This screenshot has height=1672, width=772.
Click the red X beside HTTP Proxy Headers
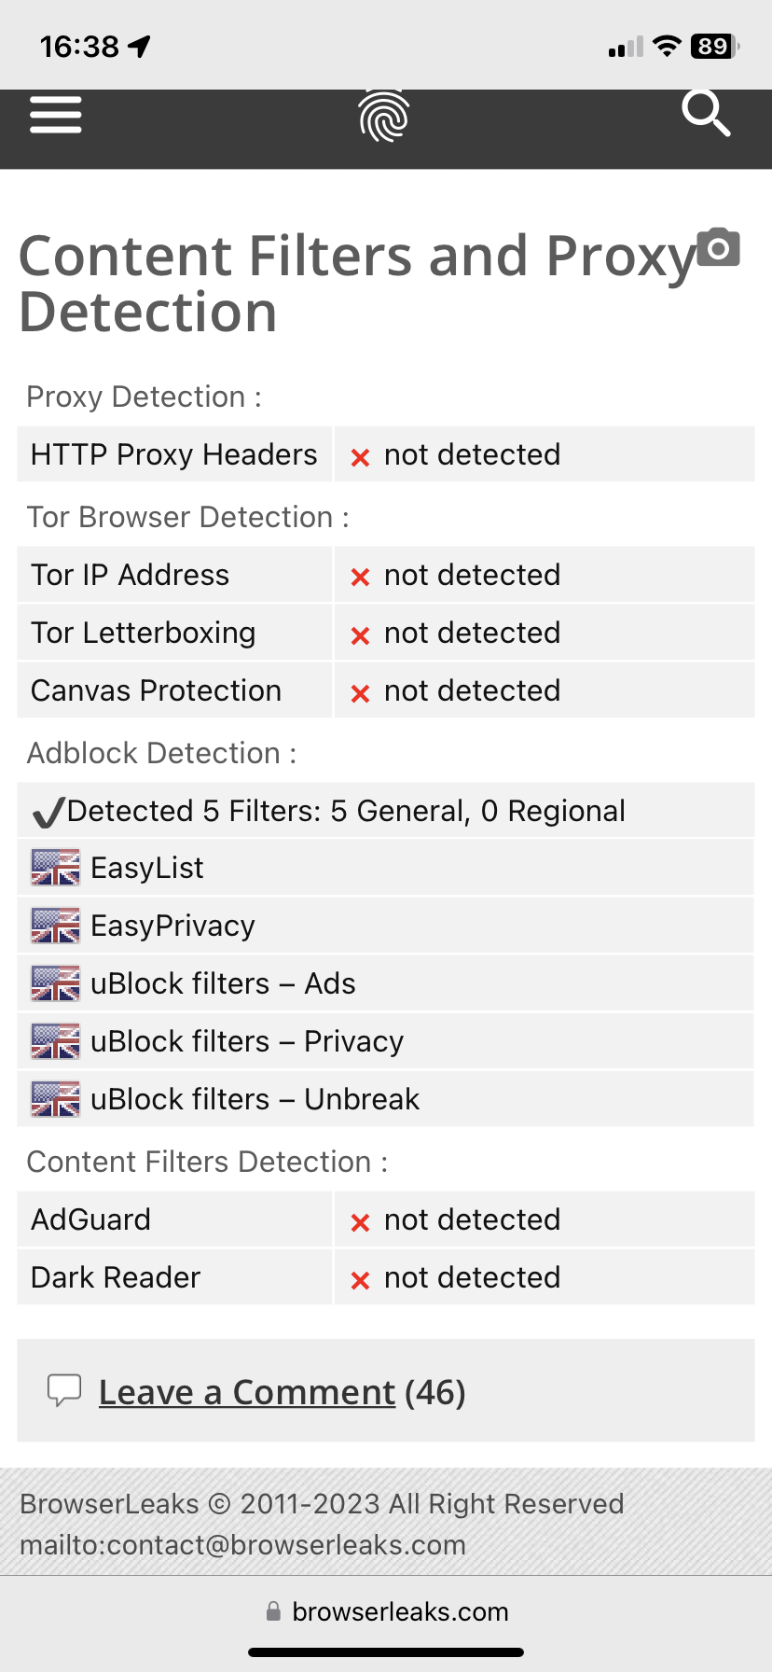pyautogui.click(x=360, y=455)
